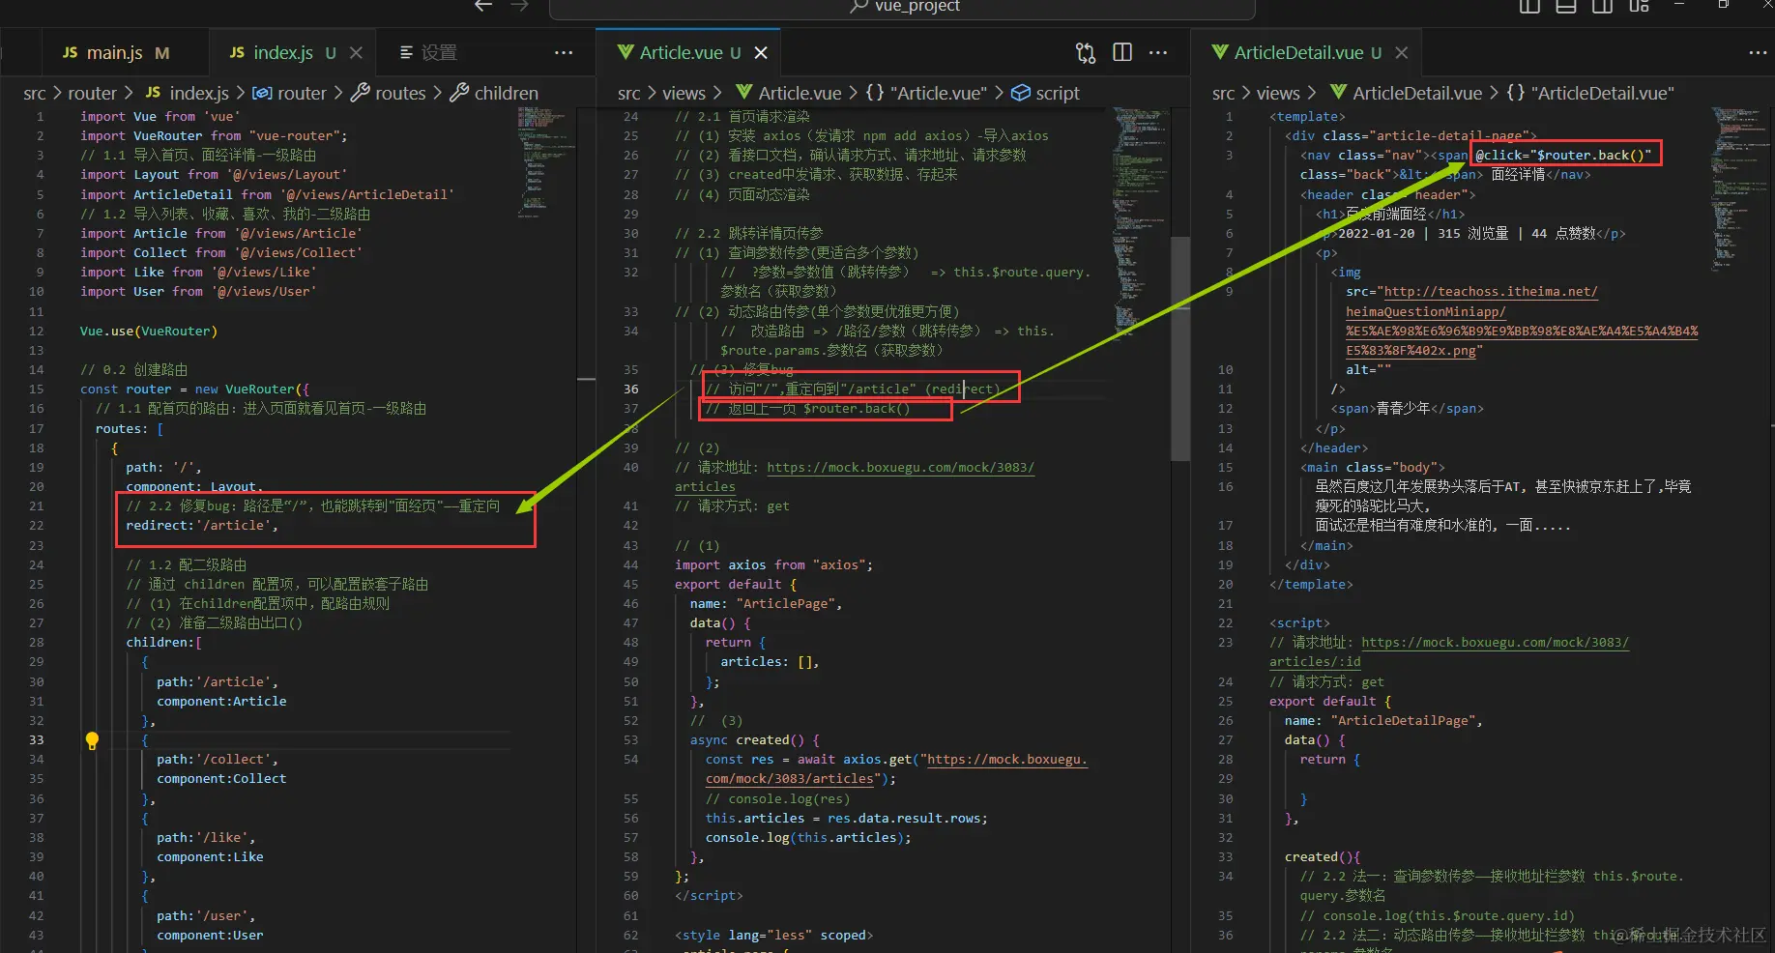1775x953 pixels.
Task: Click Vue logo icon on Article.vue tab
Action: tap(626, 52)
